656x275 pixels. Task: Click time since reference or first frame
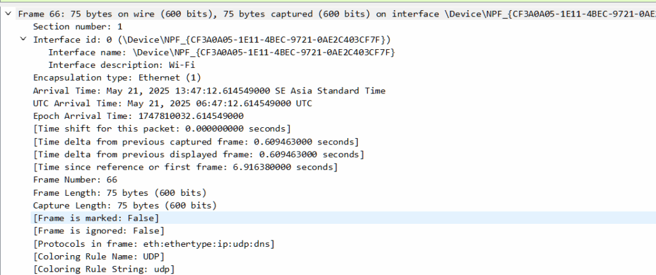pyautogui.click(x=185, y=167)
